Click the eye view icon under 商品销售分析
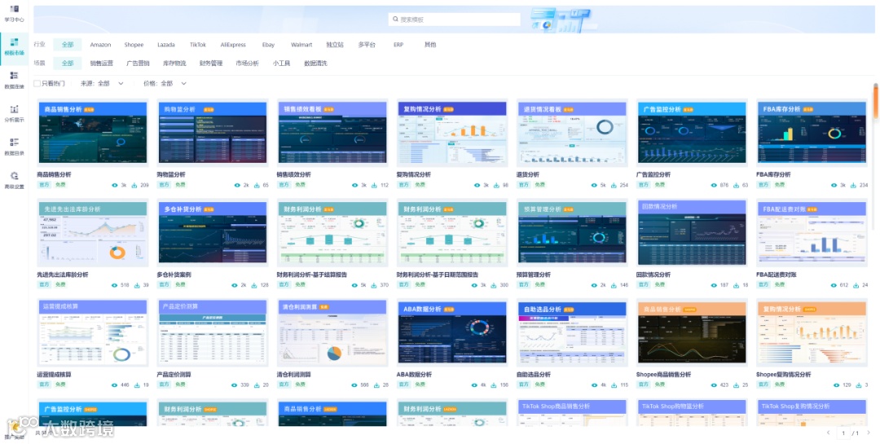The height and width of the screenshot is (444, 880). click(x=115, y=185)
